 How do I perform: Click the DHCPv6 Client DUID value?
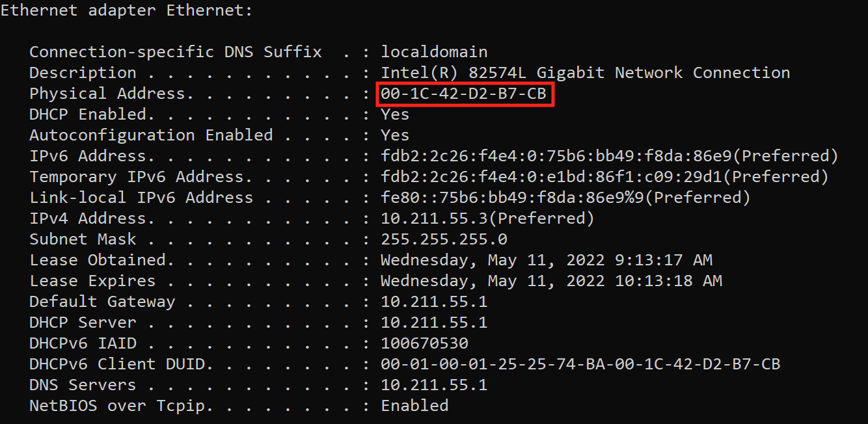point(580,364)
